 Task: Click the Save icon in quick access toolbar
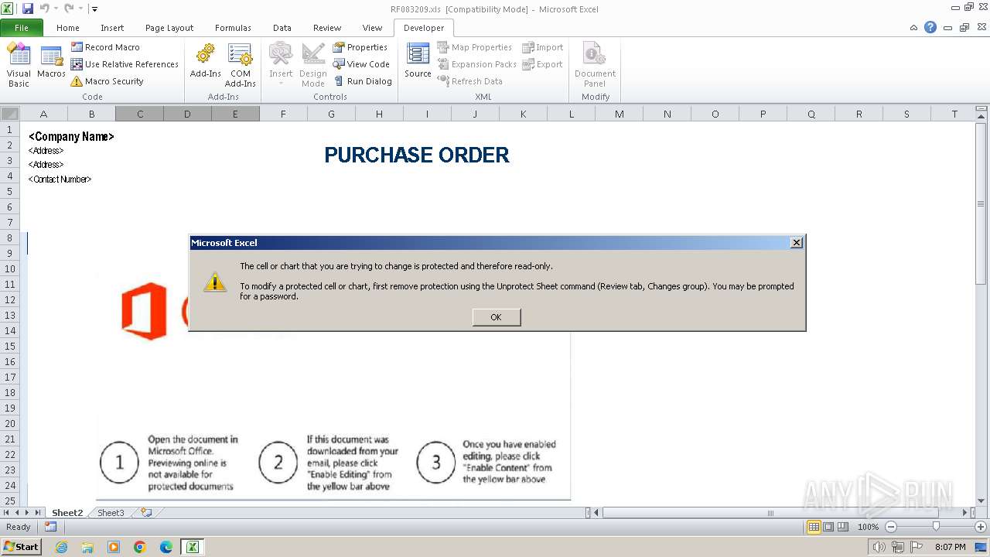(x=28, y=9)
